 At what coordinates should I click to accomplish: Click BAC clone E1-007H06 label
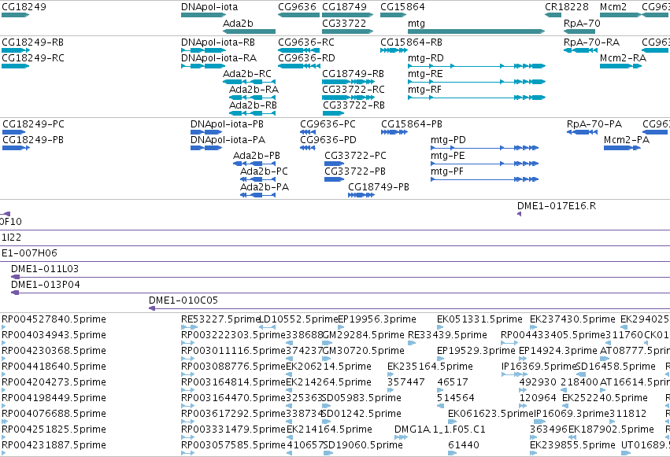click(29, 253)
